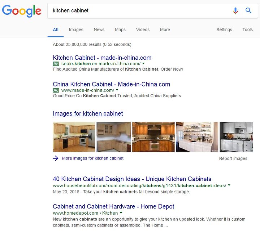Open thumbnail of gray-white shaker cabinets
The width and height of the screenshot is (260, 233).
236,137
